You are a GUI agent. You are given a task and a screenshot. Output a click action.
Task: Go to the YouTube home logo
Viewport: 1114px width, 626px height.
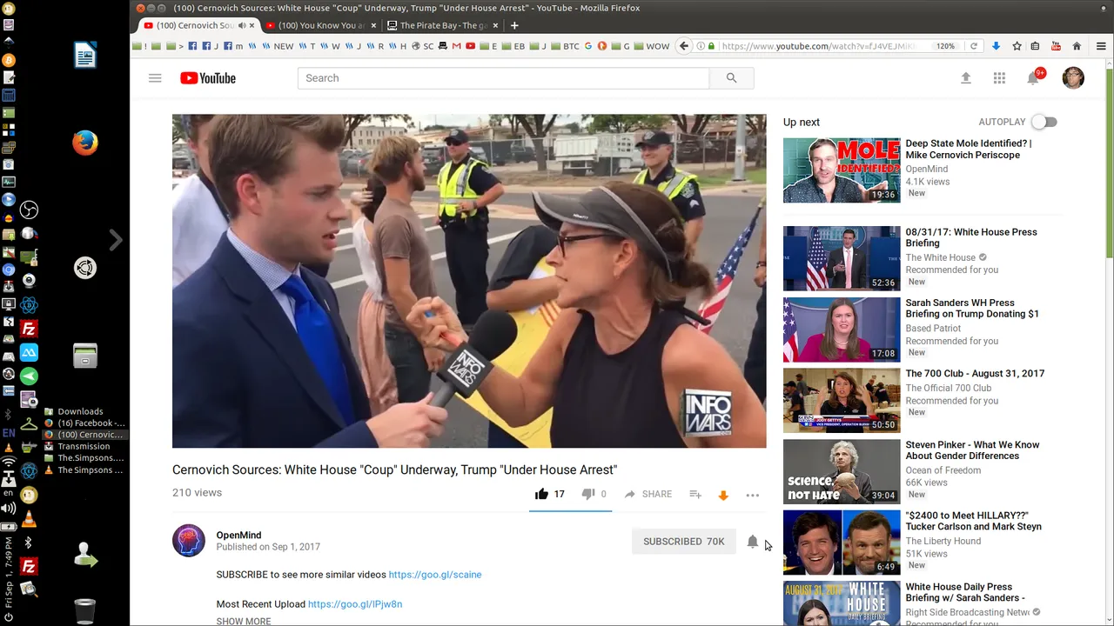208,78
